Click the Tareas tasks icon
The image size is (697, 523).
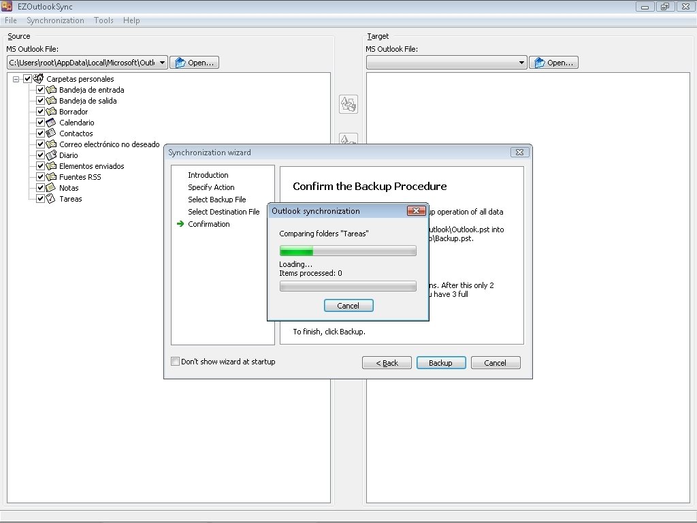pyautogui.click(x=52, y=199)
